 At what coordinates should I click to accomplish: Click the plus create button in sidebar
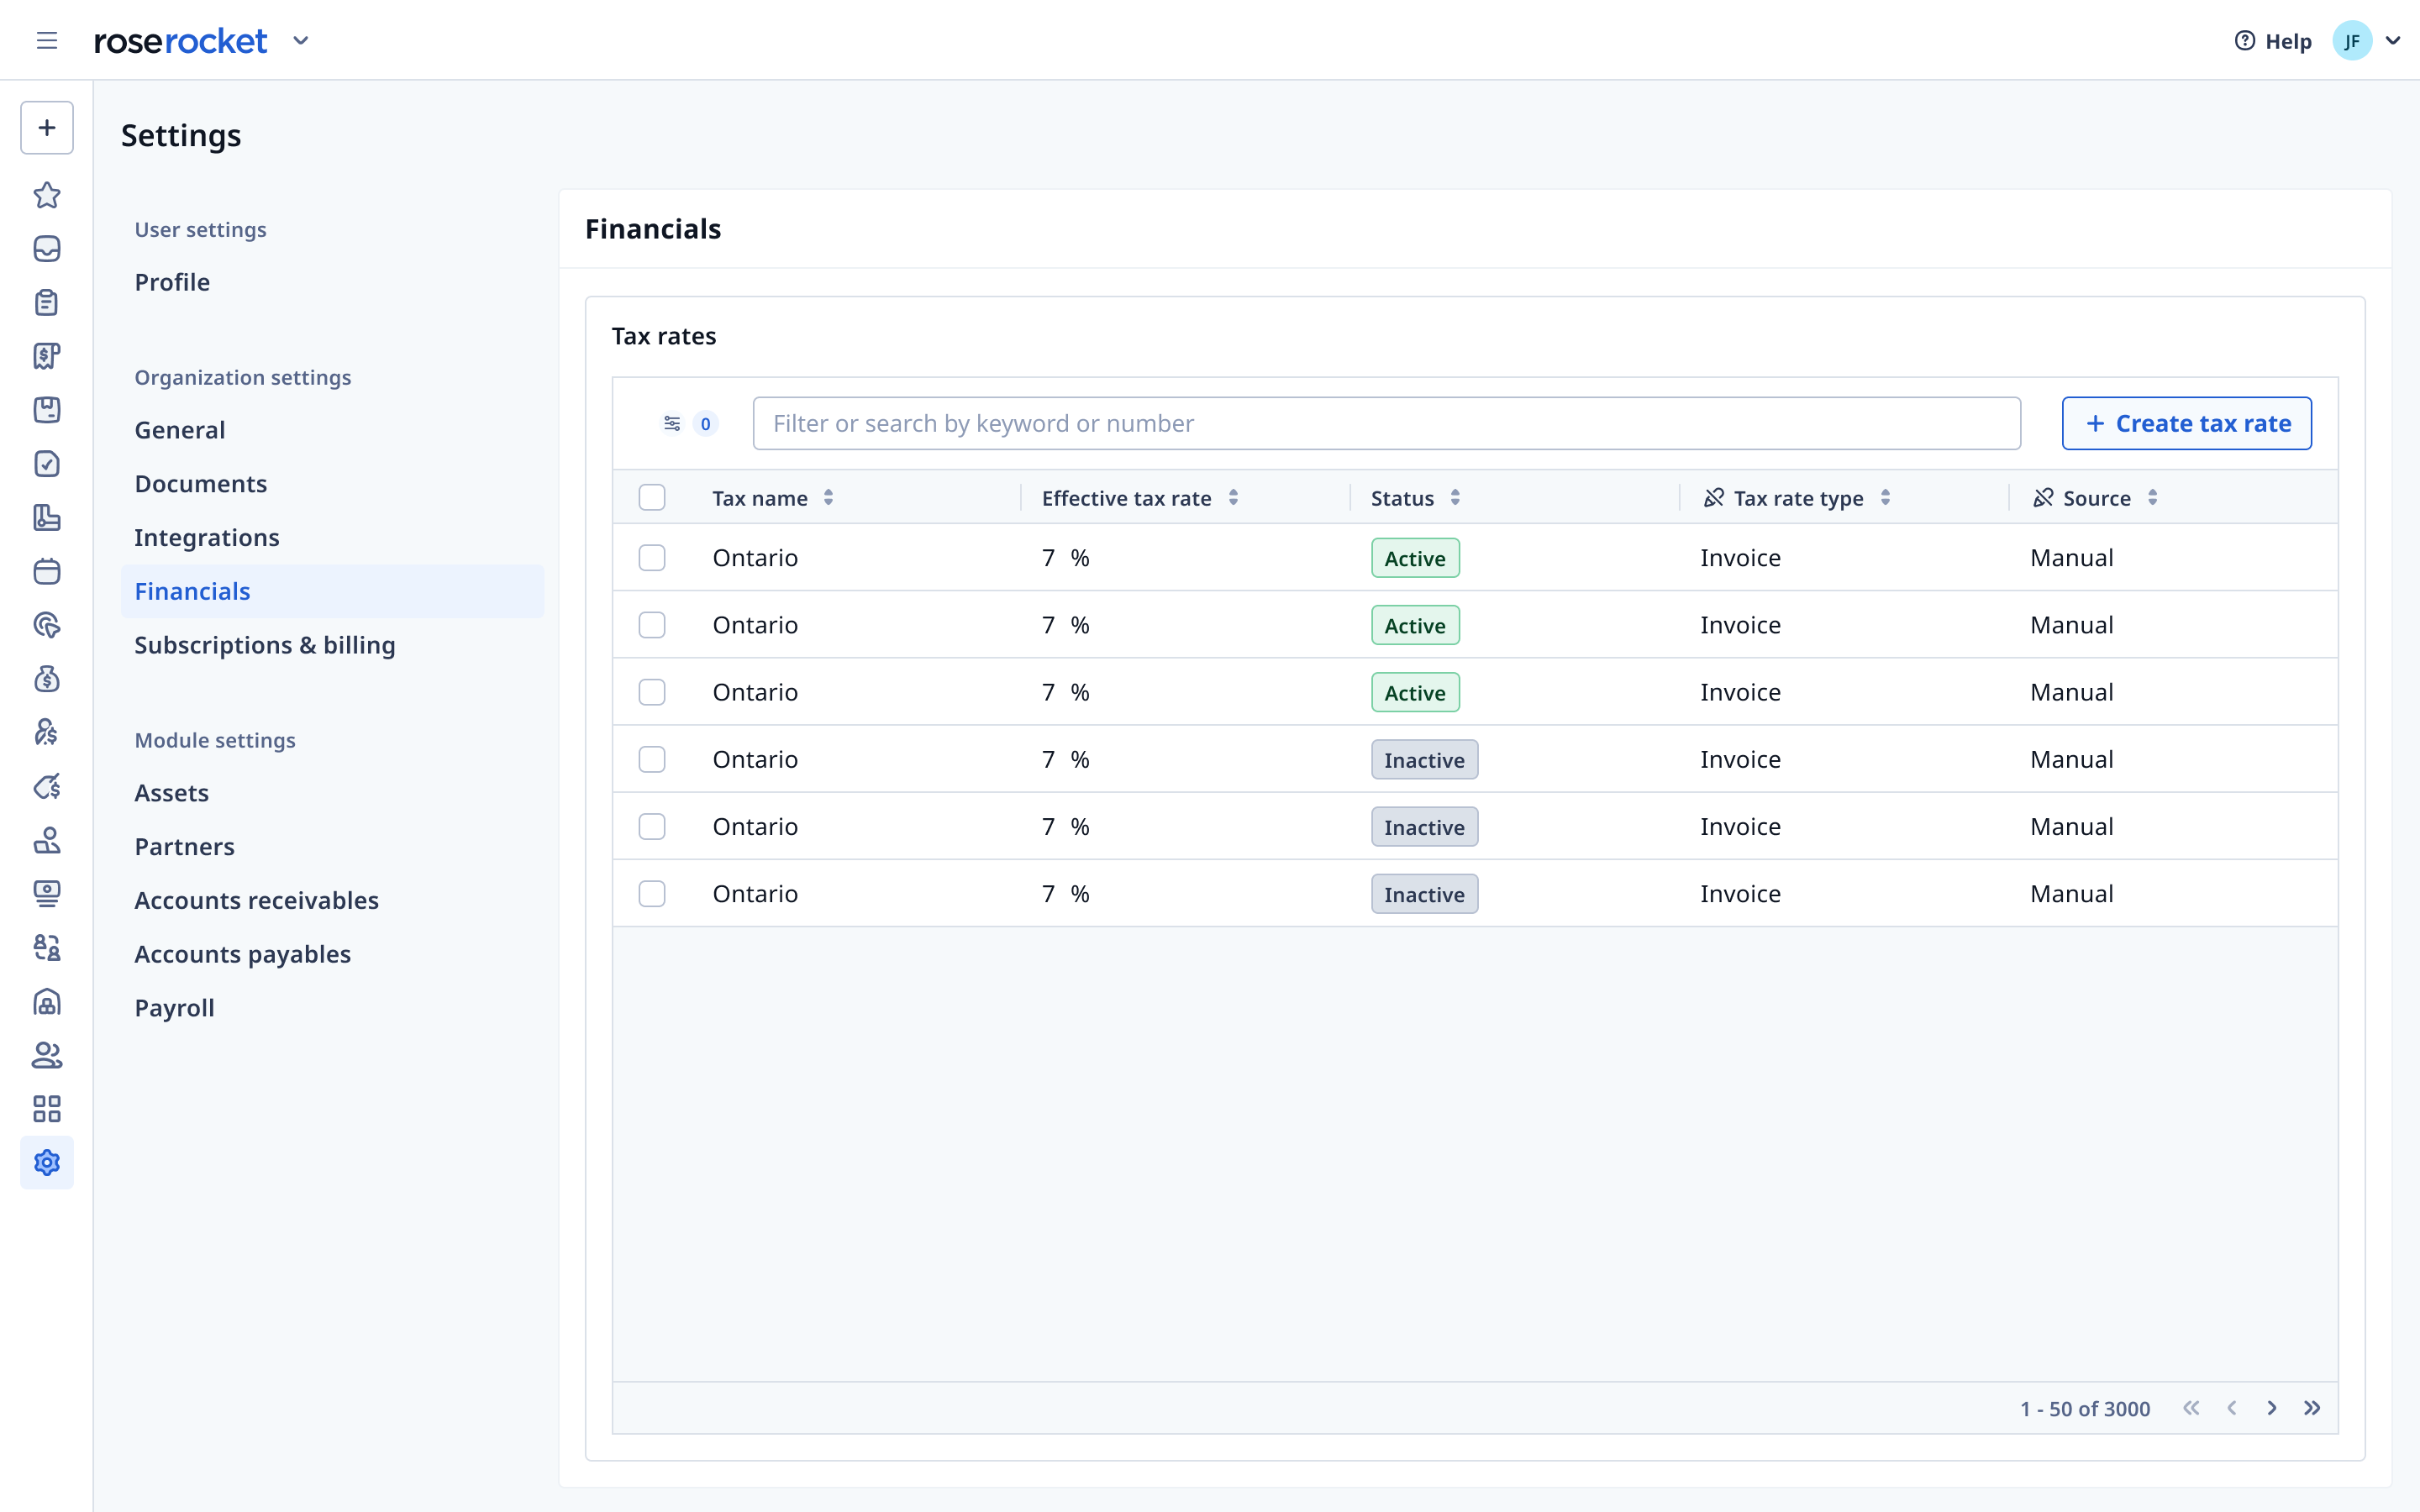[x=47, y=127]
